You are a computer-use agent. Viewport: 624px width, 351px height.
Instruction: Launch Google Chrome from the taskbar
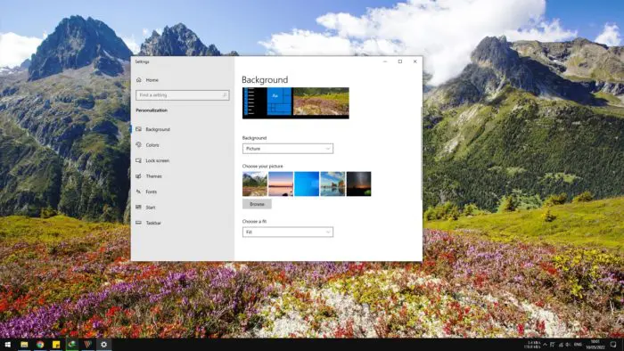pos(40,345)
